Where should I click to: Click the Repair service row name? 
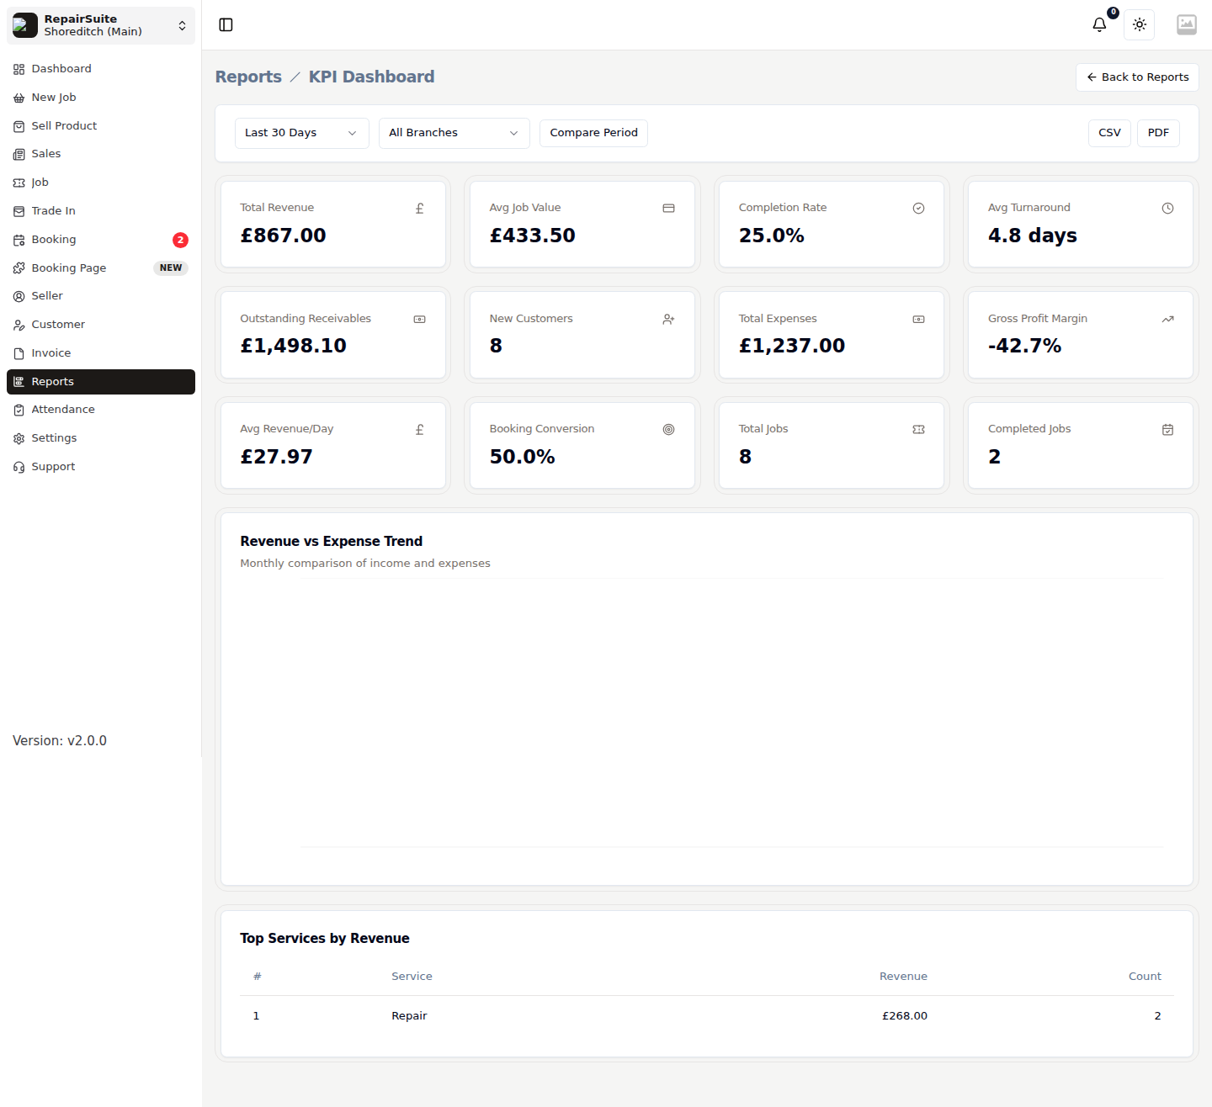pyautogui.click(x=409, y=1016)
